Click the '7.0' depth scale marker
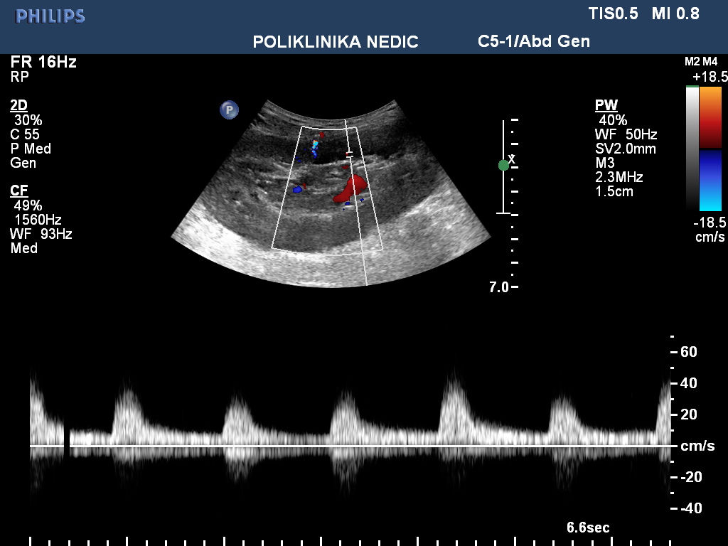728x546 pixels. [498, 287]
